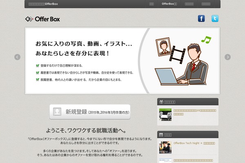Image resolution: width=245 pixels, height=163 pixels.
Task: Advance to next banner slide arrow
Action: [x=227, y=57]
